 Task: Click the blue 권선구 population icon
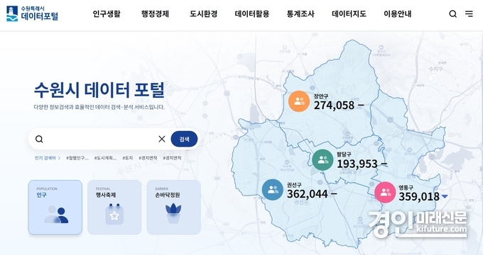[273, 190]
